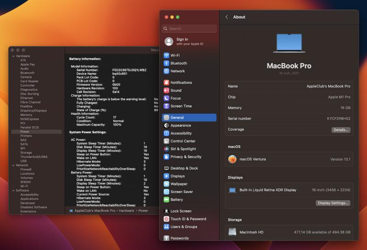This screenshot has height=250, width=367.
Task: Click the Siri & Spotlight icon
Action: click(166, 149)
